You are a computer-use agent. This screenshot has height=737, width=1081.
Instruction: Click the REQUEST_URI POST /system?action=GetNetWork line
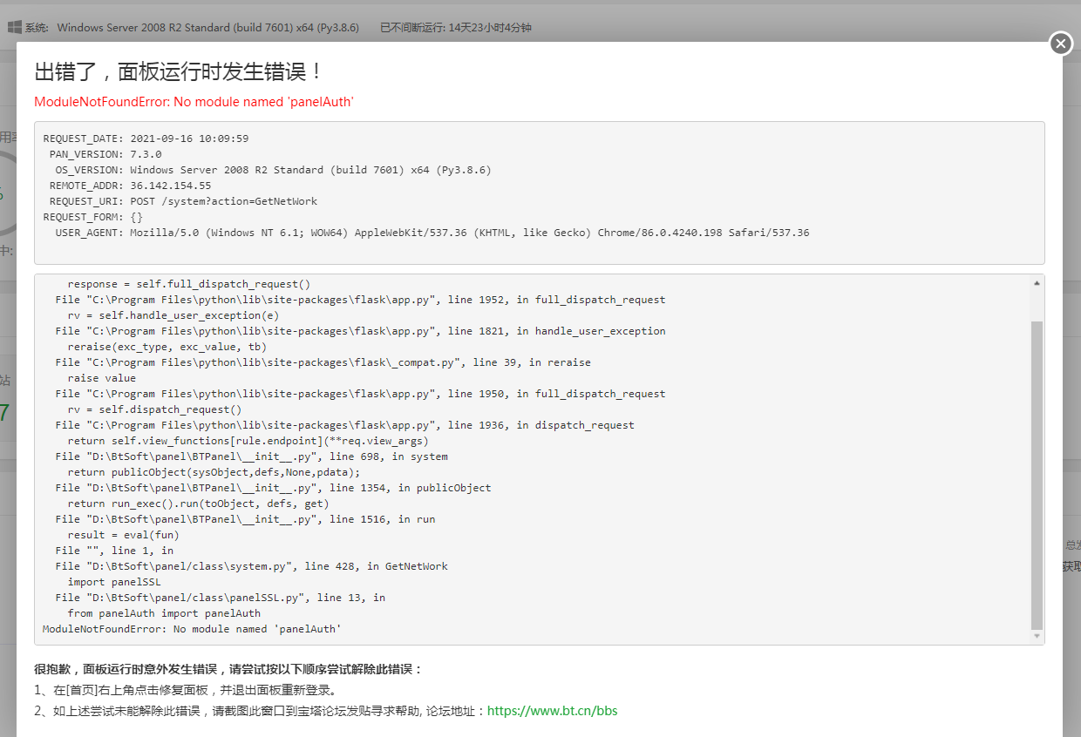coord(183,201)
